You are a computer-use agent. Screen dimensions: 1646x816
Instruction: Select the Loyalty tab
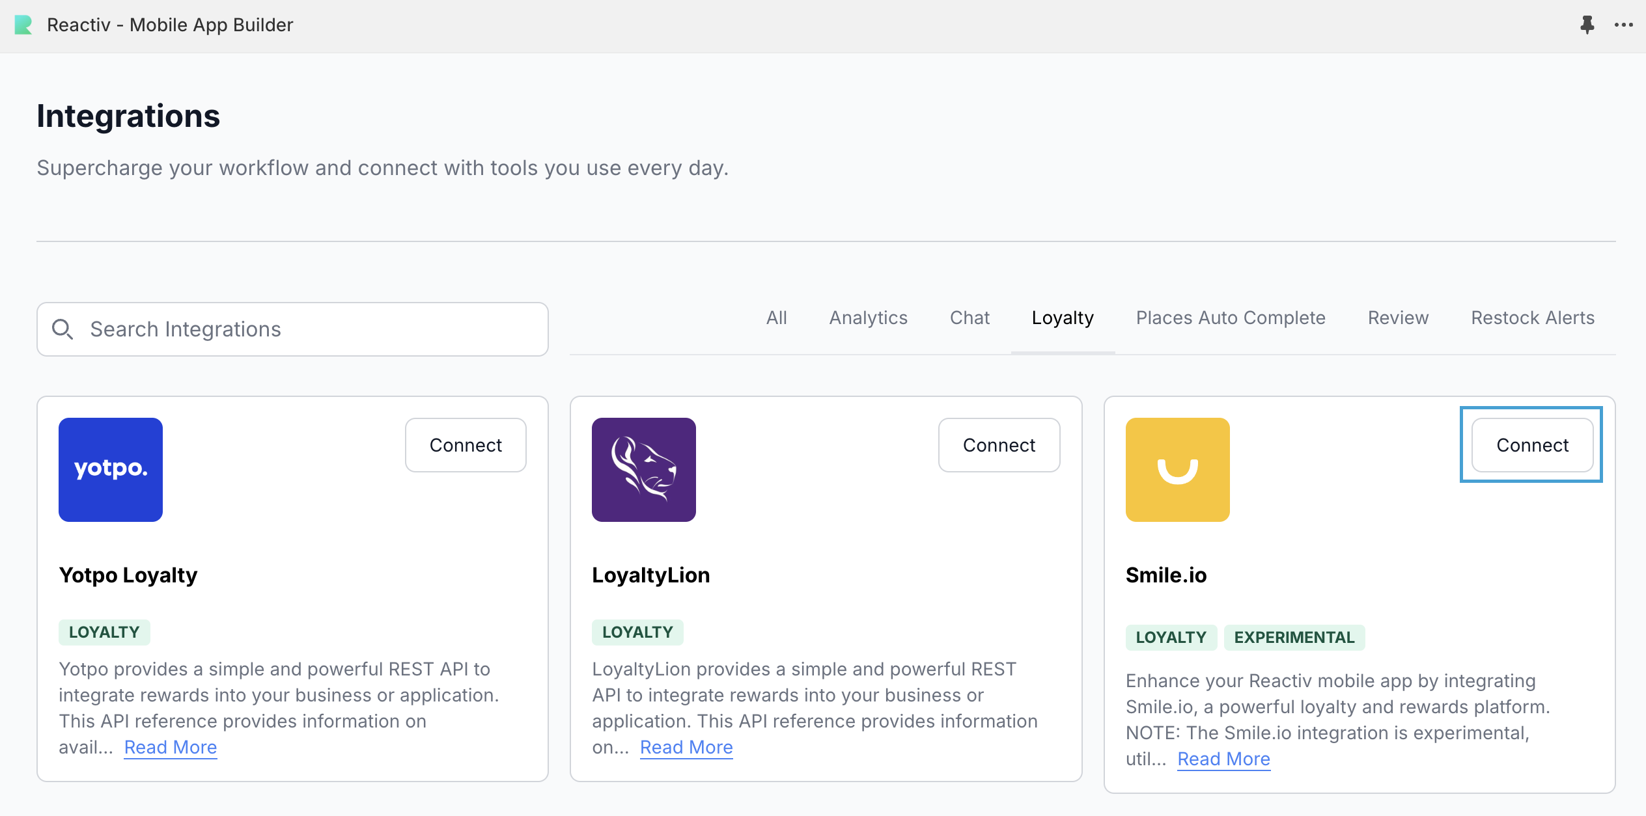point(1063,318)
